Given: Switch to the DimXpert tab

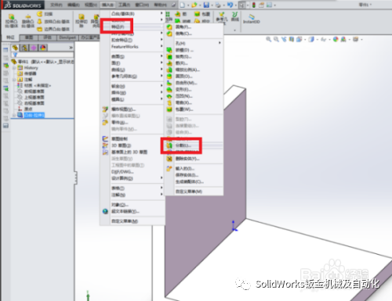Looking at the screenshot, I should [67, 38].
